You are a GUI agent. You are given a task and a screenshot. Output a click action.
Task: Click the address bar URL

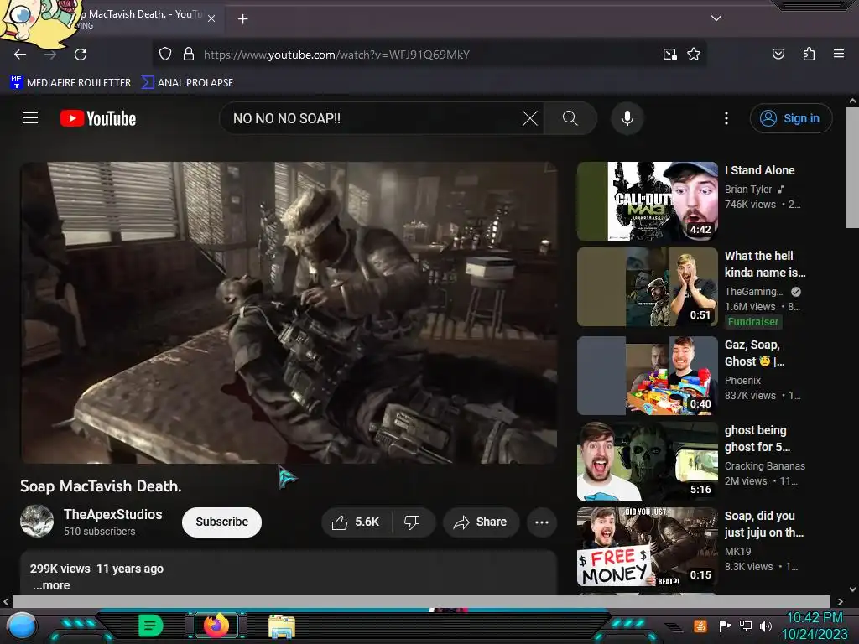coord(336,55)
